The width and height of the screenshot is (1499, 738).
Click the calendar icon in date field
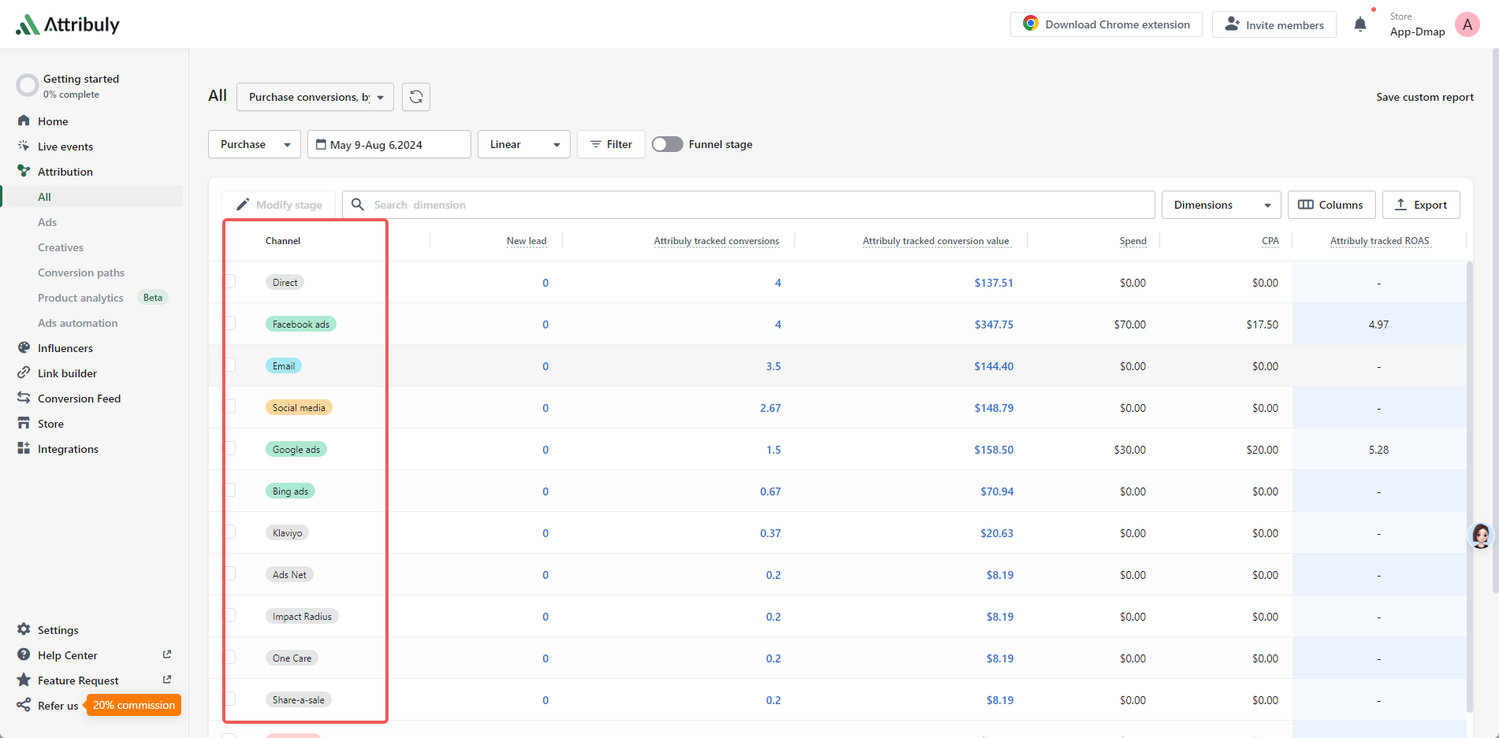321,144
